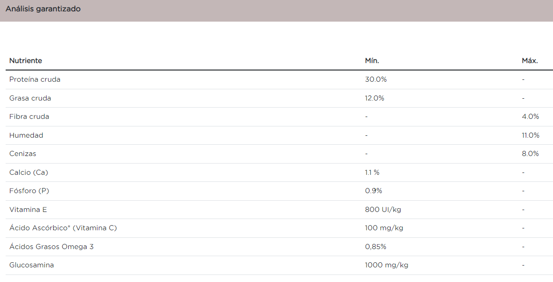Click the 12.0% fat minimum value
The width and height of the screenshot is (553, 282).
click(375, 98)
